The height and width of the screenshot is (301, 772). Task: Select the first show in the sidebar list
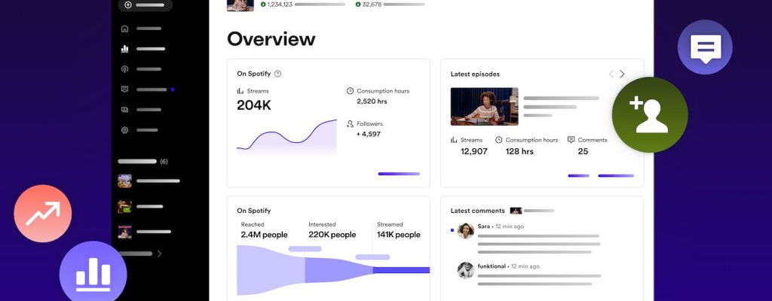point(124,181)
